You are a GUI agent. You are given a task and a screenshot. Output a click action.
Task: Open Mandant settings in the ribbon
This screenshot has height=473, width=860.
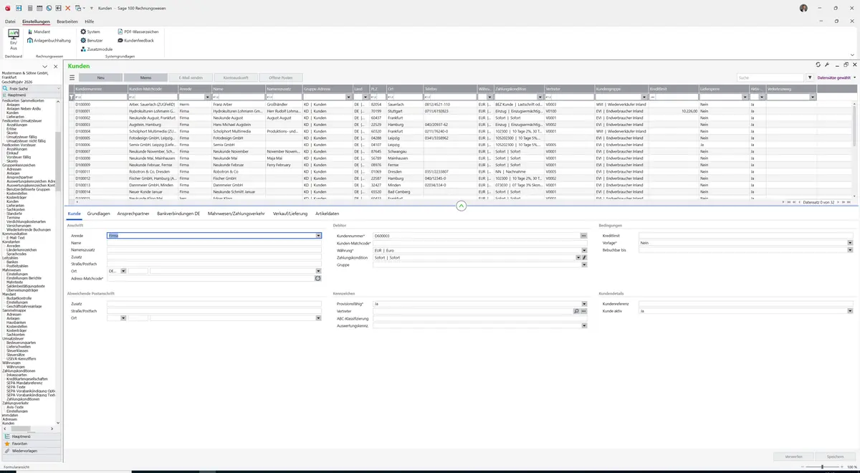[39, 32]
